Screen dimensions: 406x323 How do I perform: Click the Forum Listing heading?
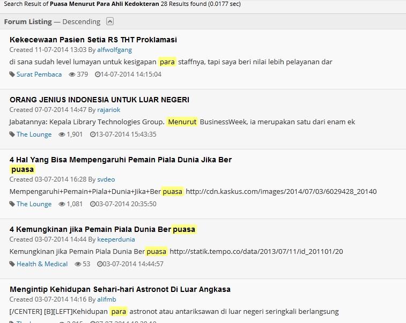[x=28, y=22]
